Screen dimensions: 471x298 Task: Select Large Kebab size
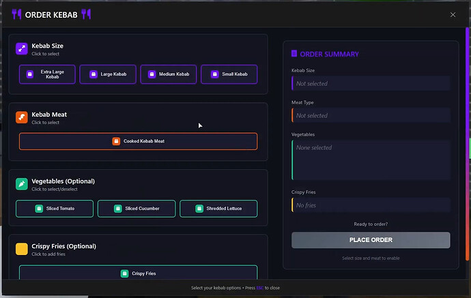pos(108,74)
